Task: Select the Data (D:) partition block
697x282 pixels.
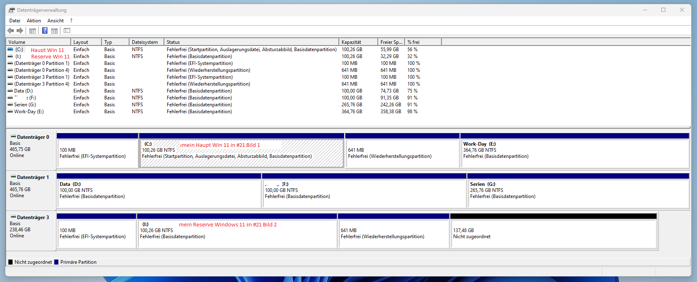Action: click(159, 194)
